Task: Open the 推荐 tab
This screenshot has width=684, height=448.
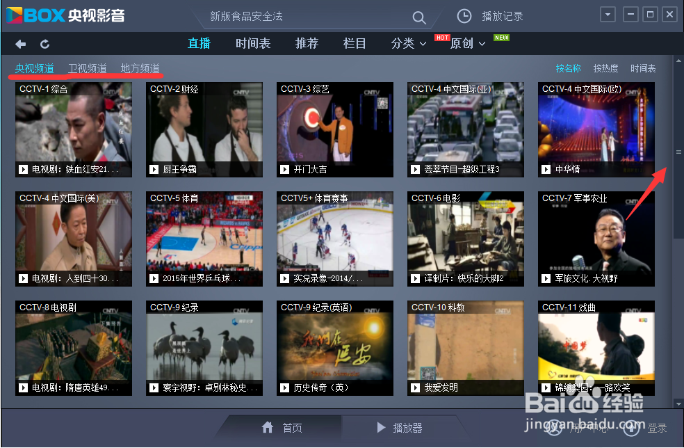Action: [x=307, y=43]
